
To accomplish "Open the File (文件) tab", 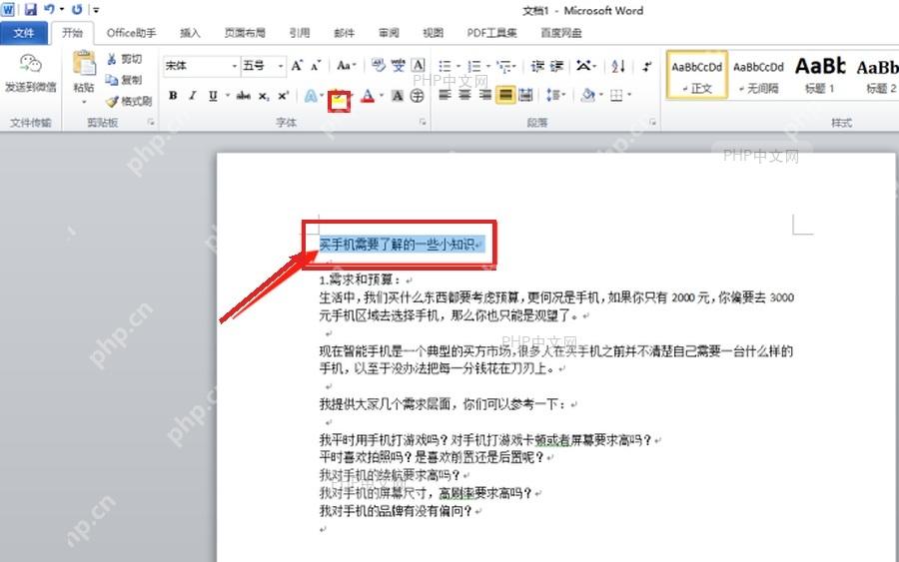I will click(x=24, y=33).
